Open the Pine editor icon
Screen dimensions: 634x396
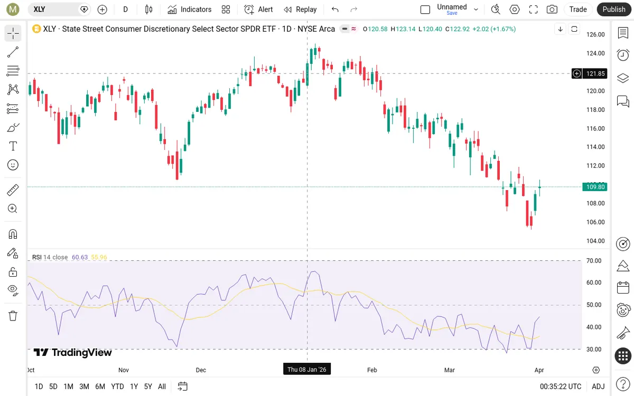pos(623,265)
